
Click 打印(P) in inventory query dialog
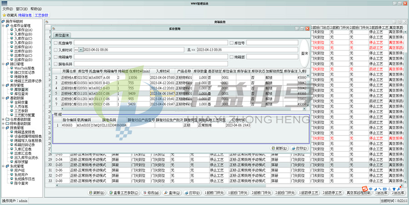point(299,148)
